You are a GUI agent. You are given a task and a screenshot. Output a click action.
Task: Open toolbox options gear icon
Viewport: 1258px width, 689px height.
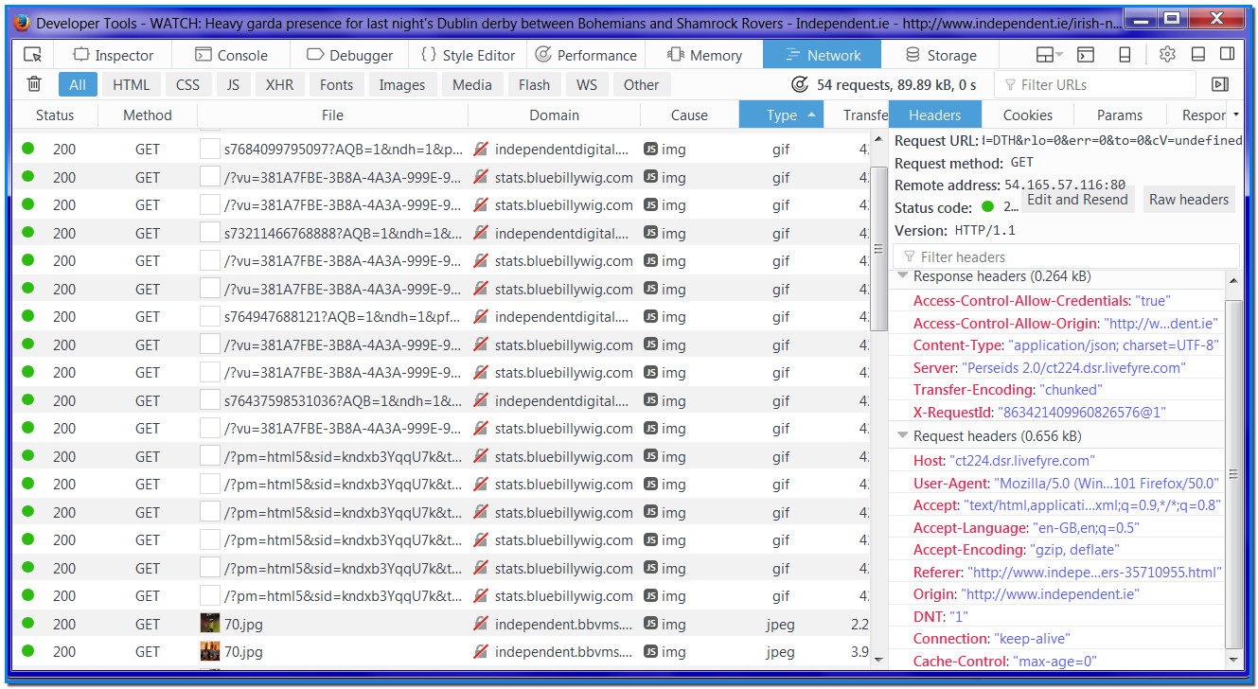(1167, 55)
